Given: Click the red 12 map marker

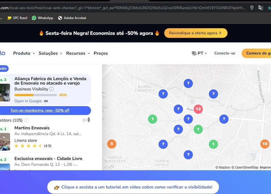Looking at the screenshot, I should click(x=198, y=109).
